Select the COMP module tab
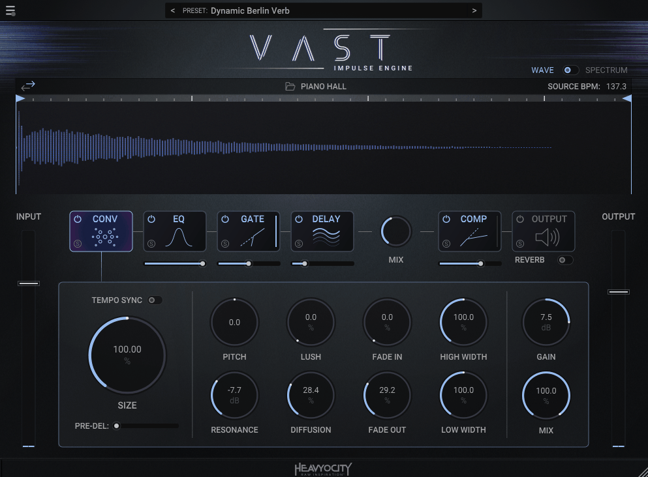Screen dimensions: 648x477 tap(469, 231)
